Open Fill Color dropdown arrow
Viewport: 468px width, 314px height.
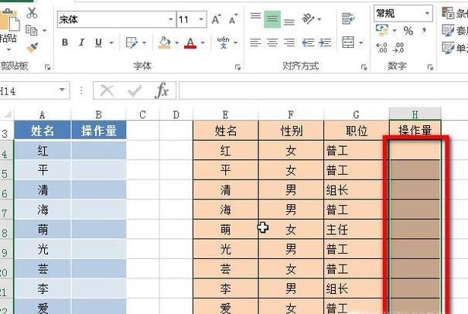176,43
